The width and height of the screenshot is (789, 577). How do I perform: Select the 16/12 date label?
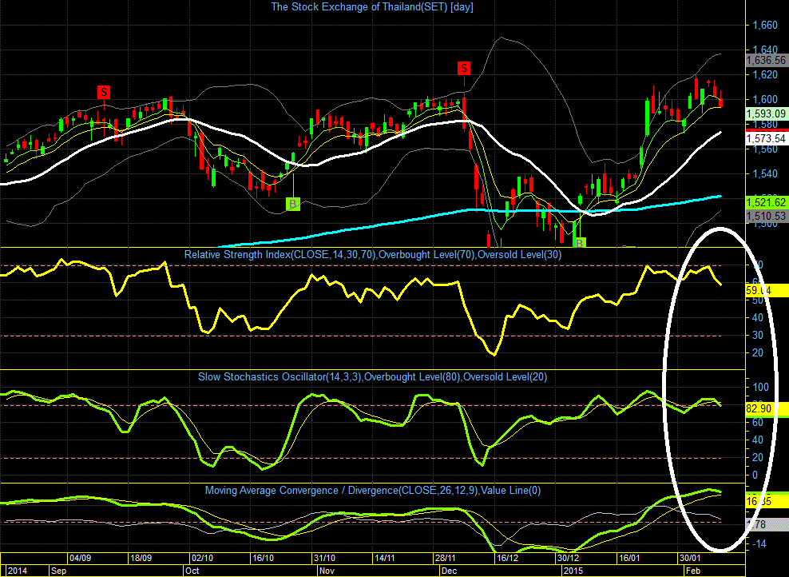pyautogui.click(x=507, y=558)
